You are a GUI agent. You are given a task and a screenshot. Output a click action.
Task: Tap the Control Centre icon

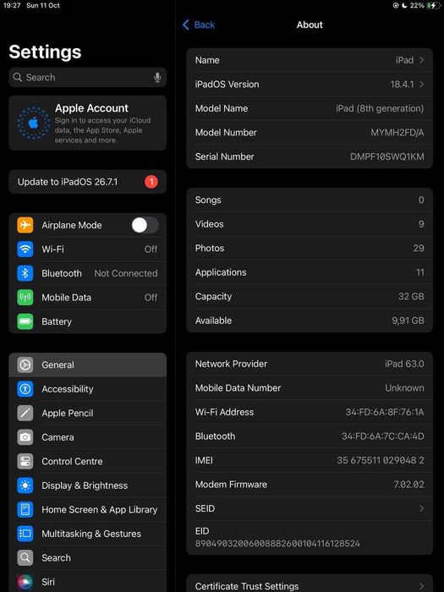click(x=25, y=462)
